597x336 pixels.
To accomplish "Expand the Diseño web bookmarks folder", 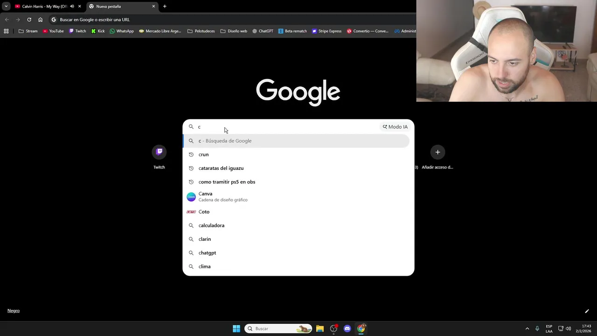I will (234, 31).
